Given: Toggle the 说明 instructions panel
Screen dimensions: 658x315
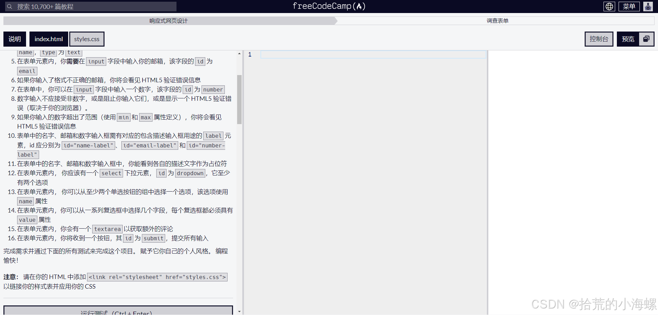Looking at the screenshot, I should pos(15,39).
